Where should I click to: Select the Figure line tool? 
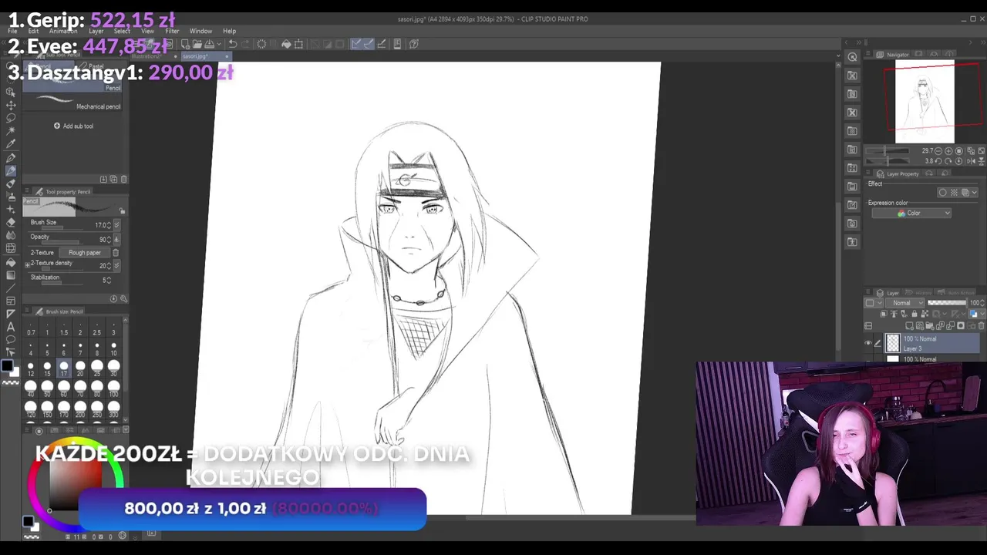[11, 288]
